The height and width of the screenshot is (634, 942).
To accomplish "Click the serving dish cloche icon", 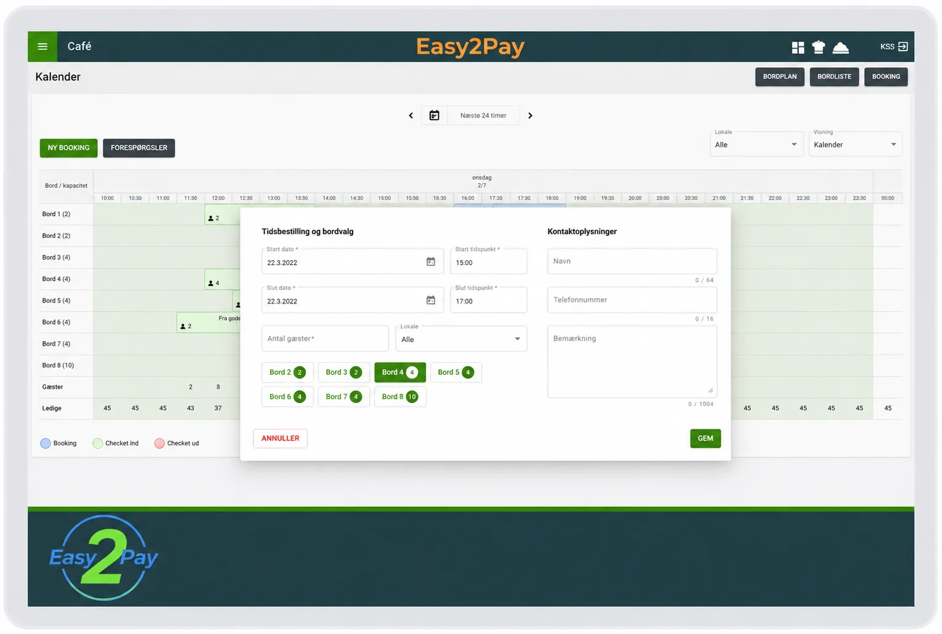I will click(x=841, y=47).
